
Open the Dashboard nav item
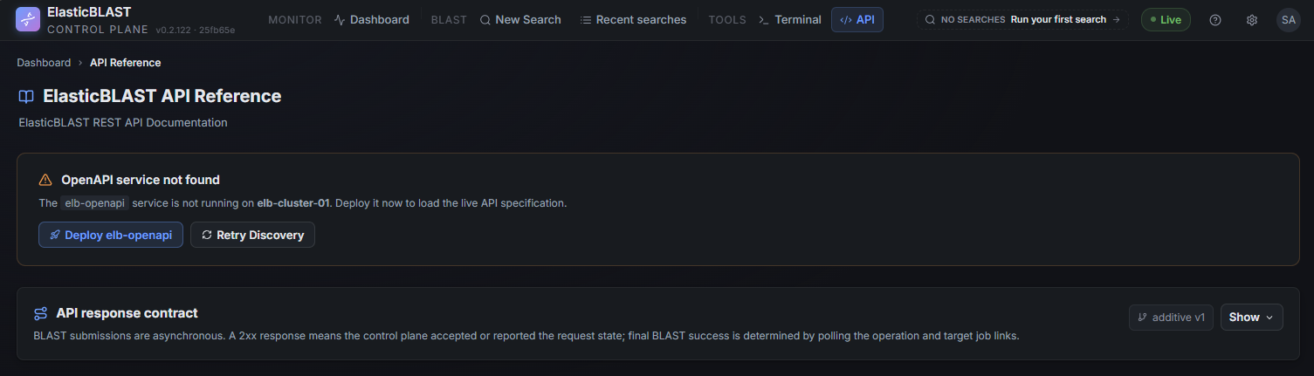(371, 19)
